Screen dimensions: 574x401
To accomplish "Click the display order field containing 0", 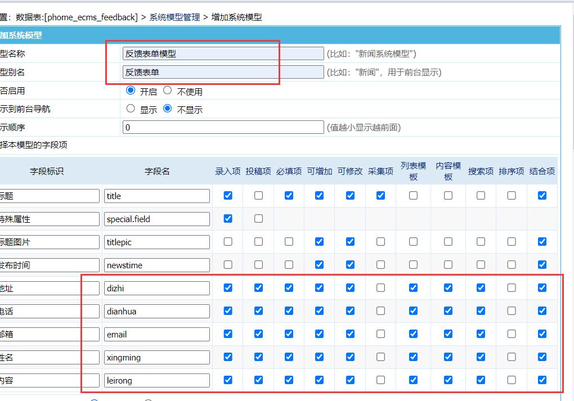I will (x=223, y=128).
